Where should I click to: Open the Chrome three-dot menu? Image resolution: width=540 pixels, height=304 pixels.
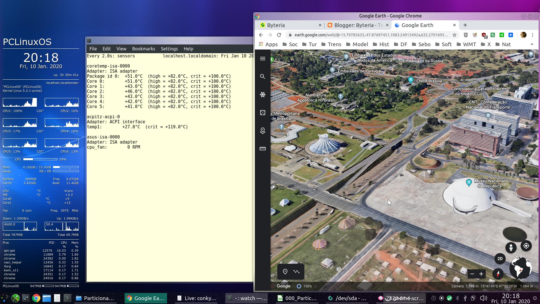pyautogui.click(x=532, y=35)
